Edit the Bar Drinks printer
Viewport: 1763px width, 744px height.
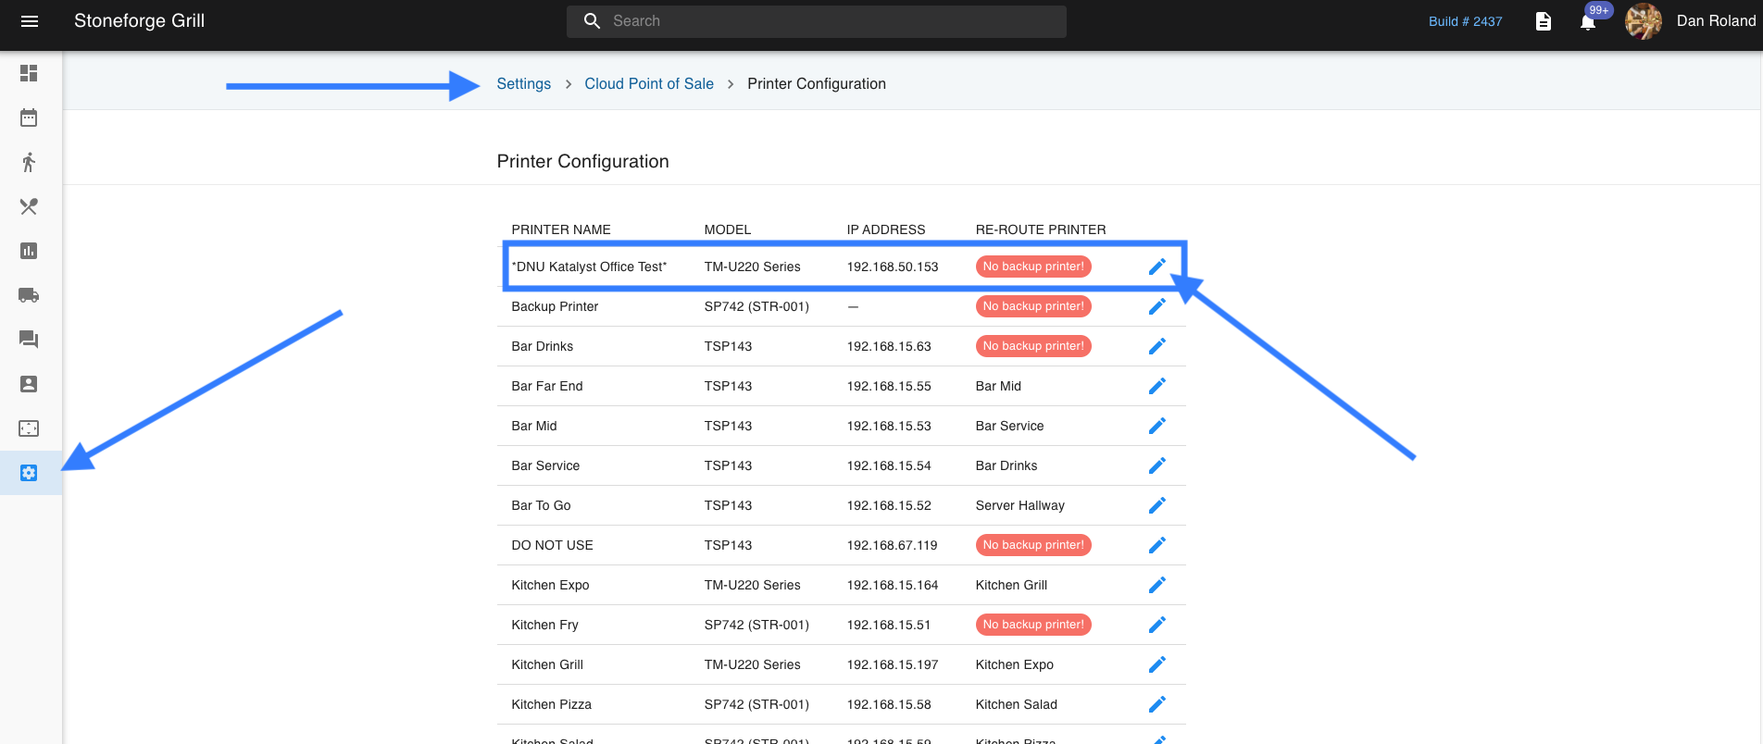click(1157, 346)
